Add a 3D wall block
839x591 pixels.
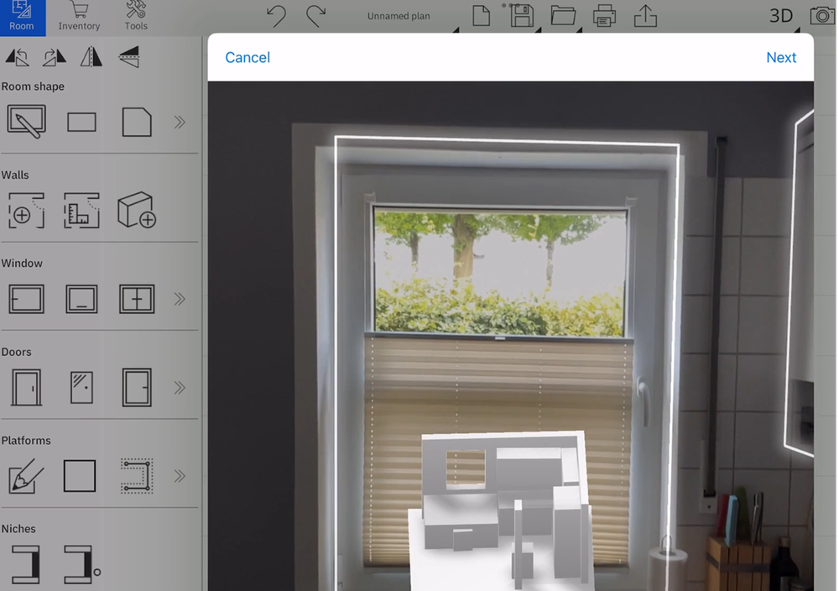coord(137,210)
